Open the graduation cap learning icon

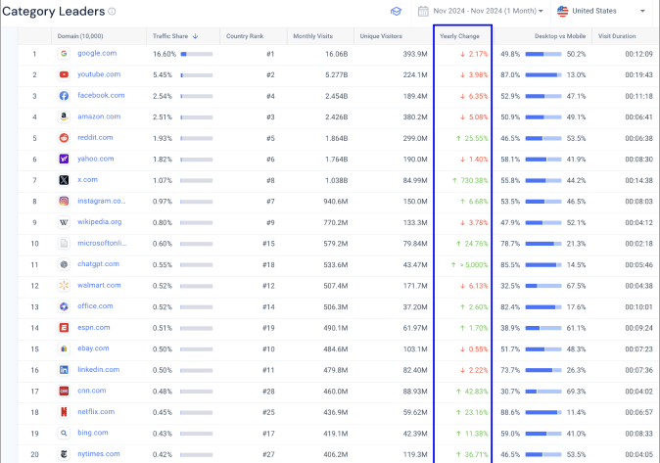(396, 12)
